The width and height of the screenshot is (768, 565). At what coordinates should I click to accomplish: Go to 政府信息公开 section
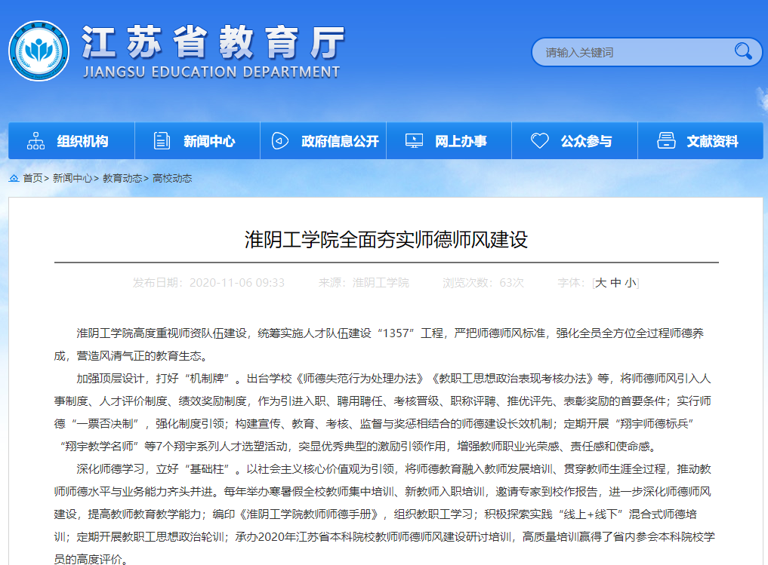(340, 141)
